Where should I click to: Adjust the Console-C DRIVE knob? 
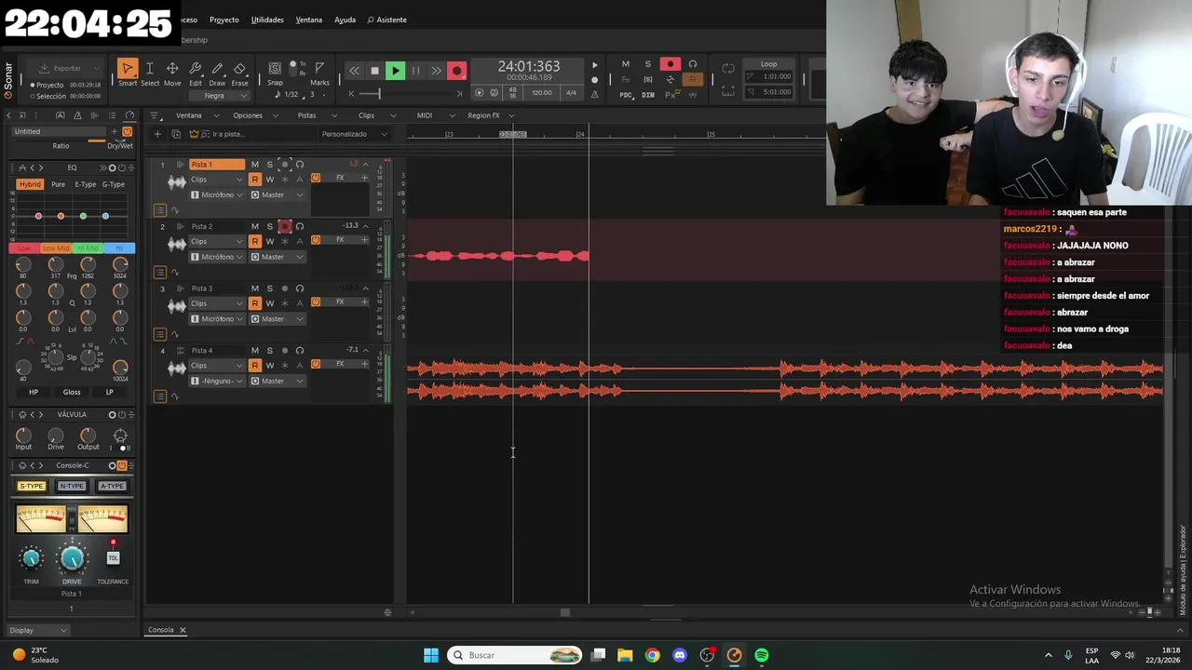pos(72,558)
